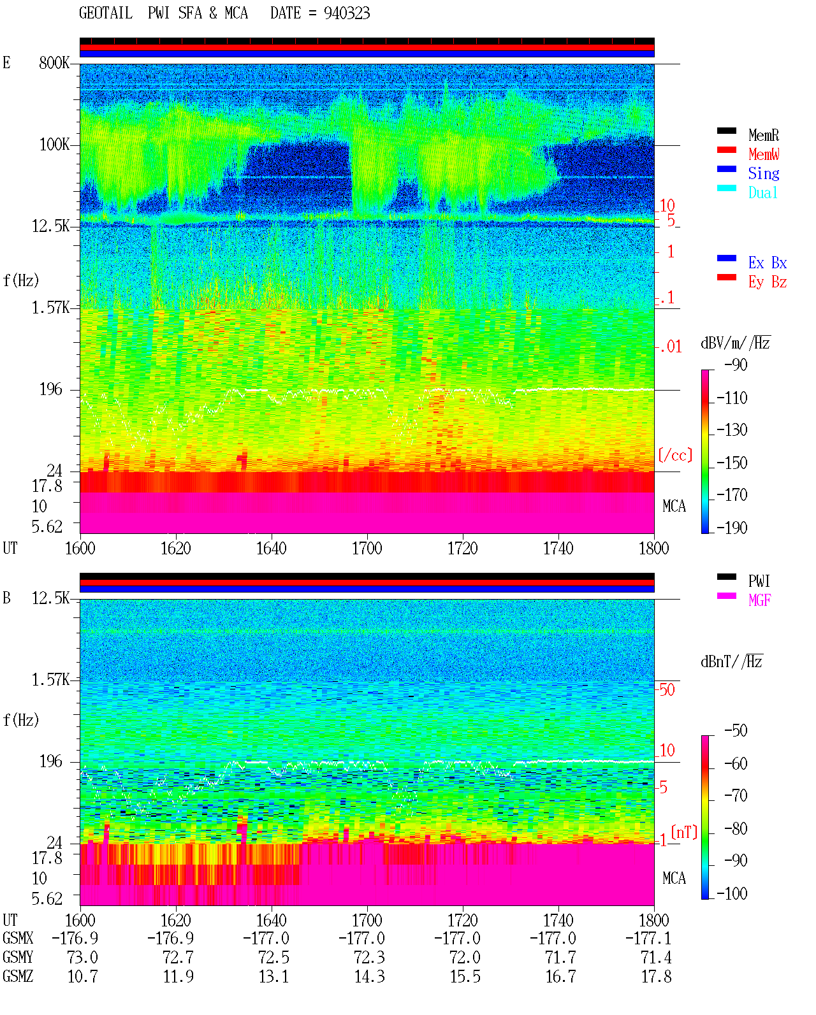Click the blue Sing legend swatch
Viewport: 816px width, 1015px height.
point(726,169)
